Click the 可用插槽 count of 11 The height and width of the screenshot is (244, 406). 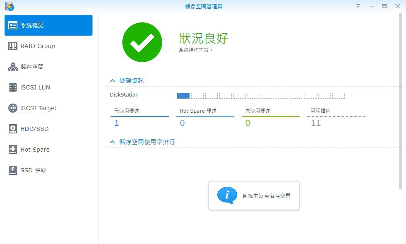[x=316, y=123]
